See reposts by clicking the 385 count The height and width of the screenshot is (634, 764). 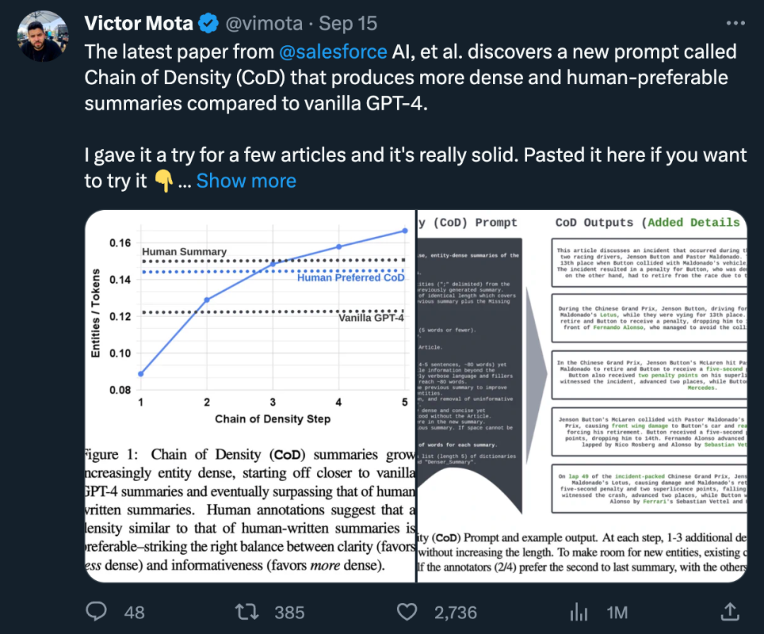tap(289, 611)
